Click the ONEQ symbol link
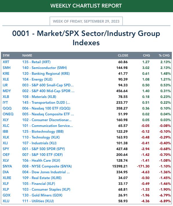This screenshot has height=206, width=173. (8, 114)
